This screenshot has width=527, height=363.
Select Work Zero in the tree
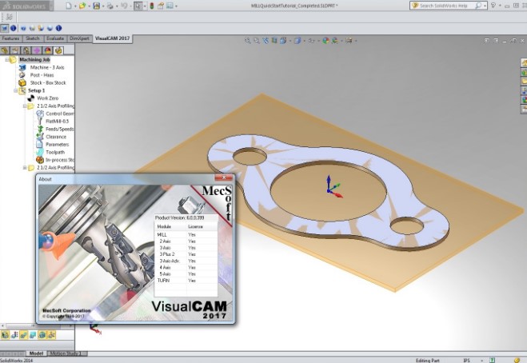pos(48,98)
